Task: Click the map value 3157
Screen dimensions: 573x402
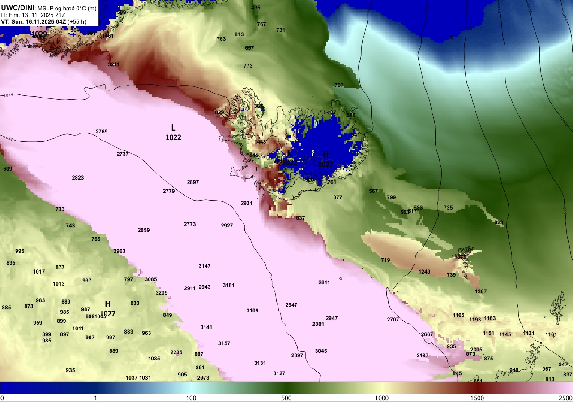Action: coord(224,343)
